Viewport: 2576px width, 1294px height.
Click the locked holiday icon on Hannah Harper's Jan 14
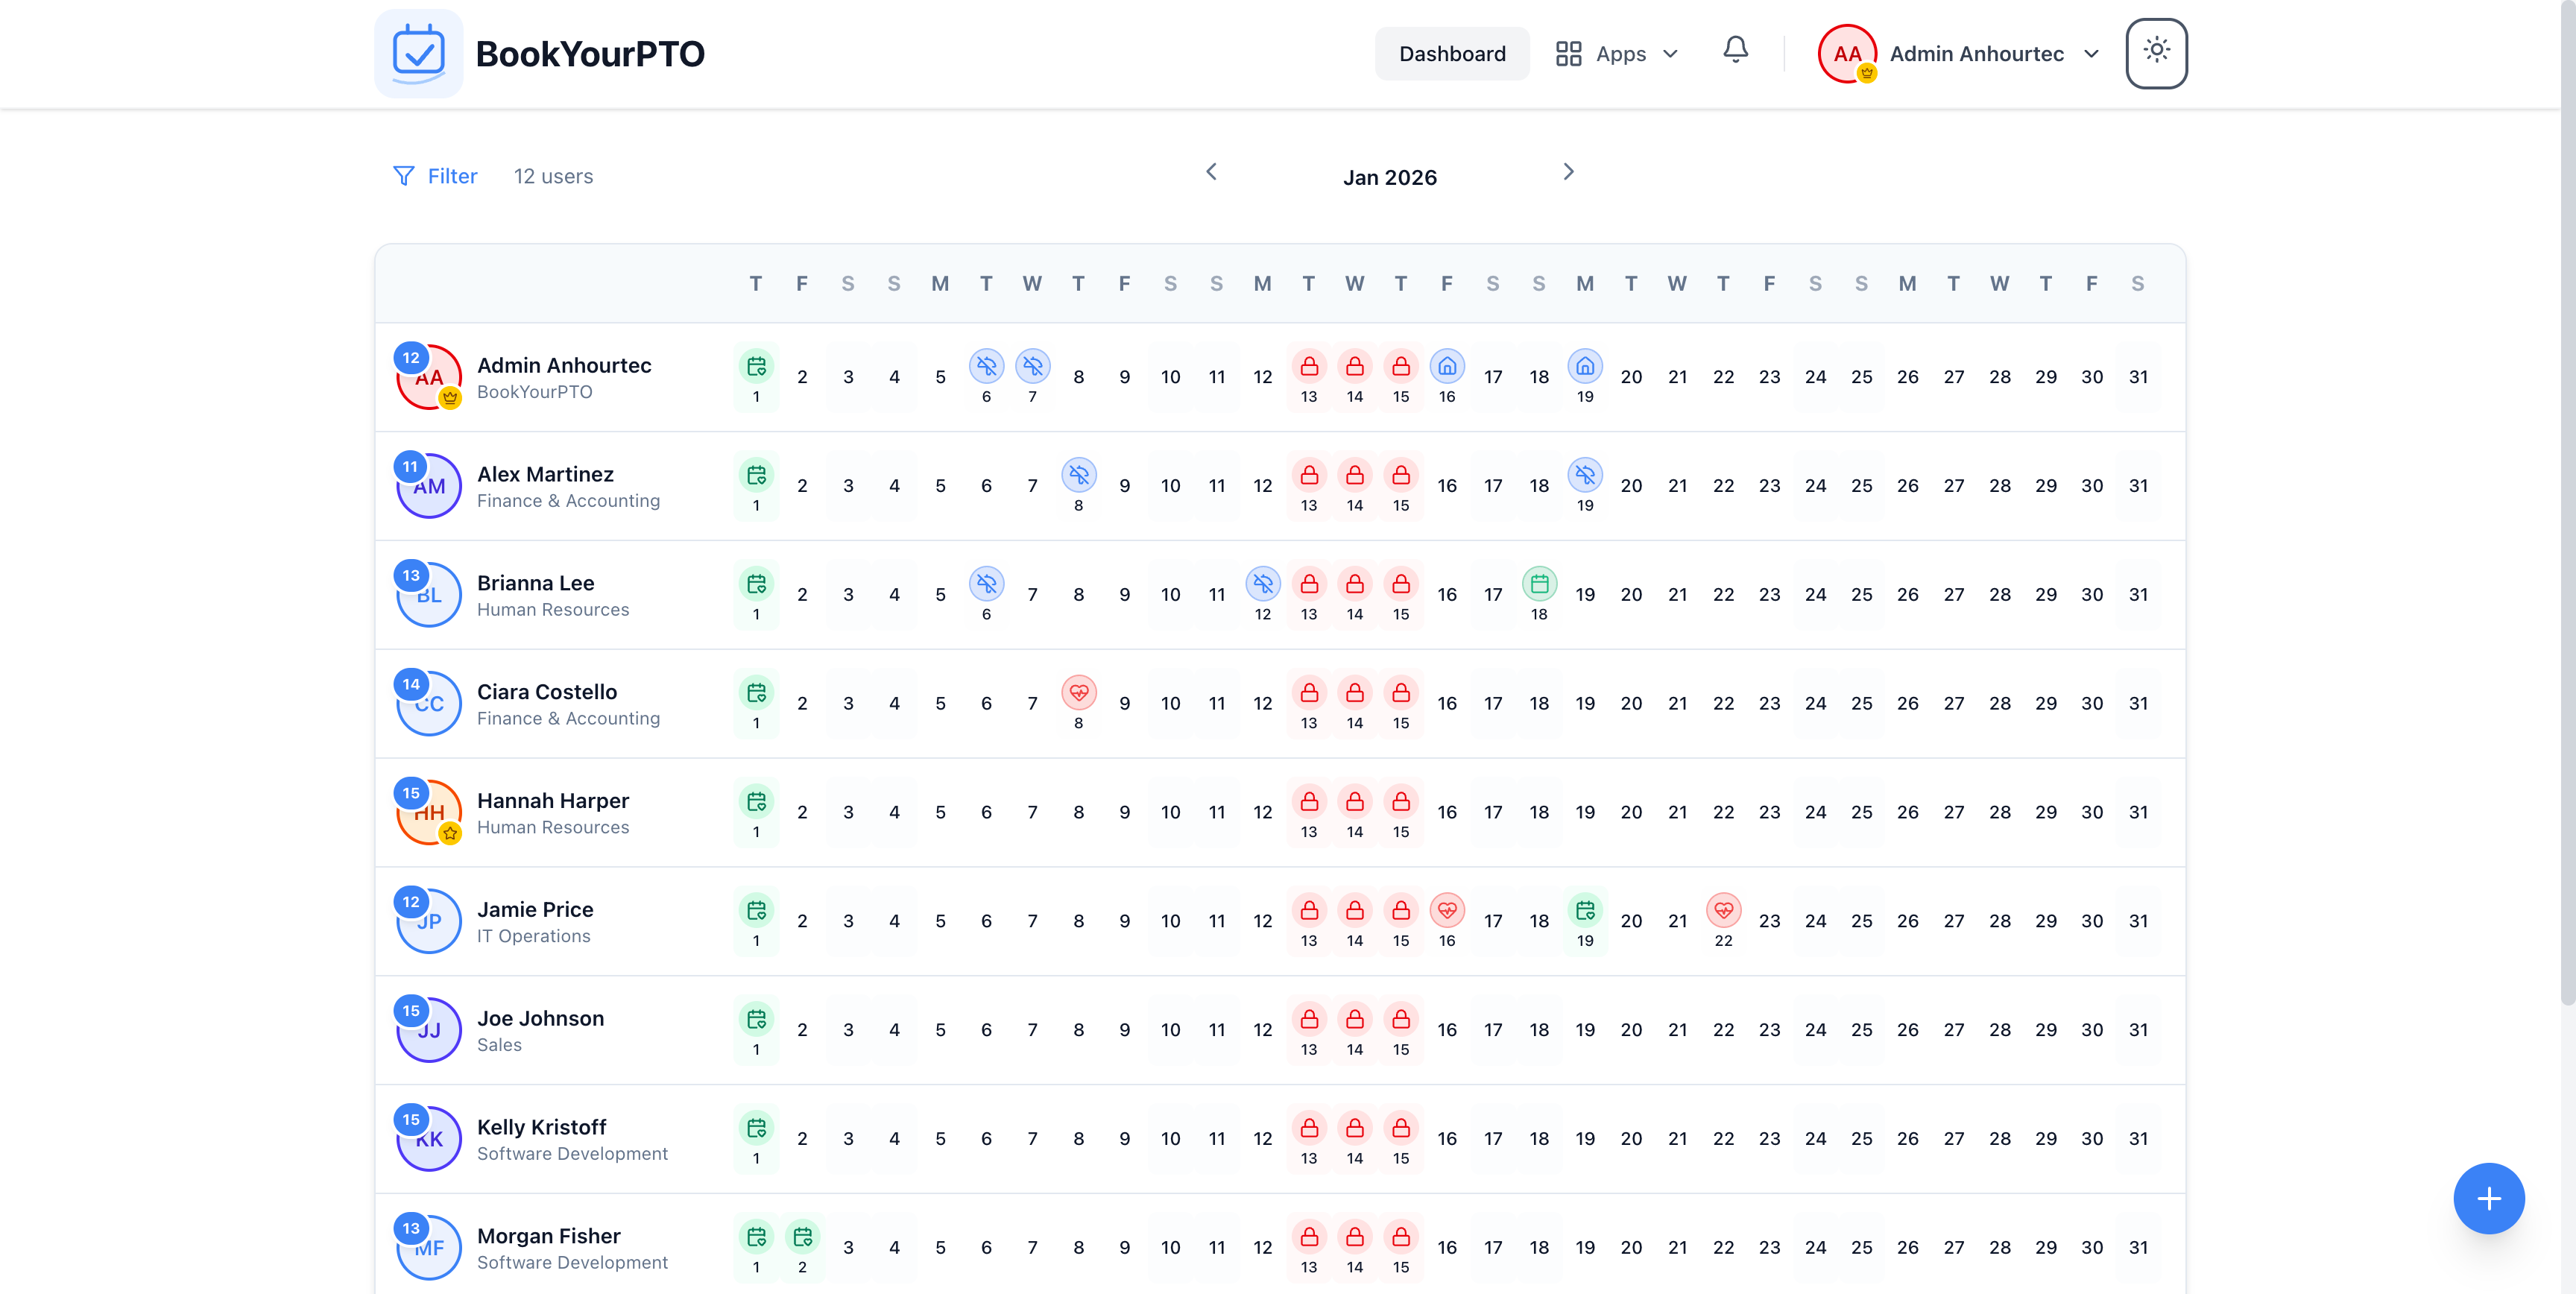(1355, 801)
